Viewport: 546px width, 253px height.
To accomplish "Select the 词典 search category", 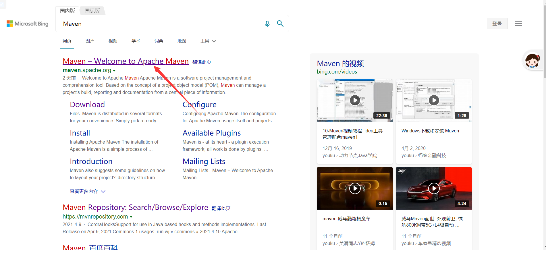I will coord(159,41).
